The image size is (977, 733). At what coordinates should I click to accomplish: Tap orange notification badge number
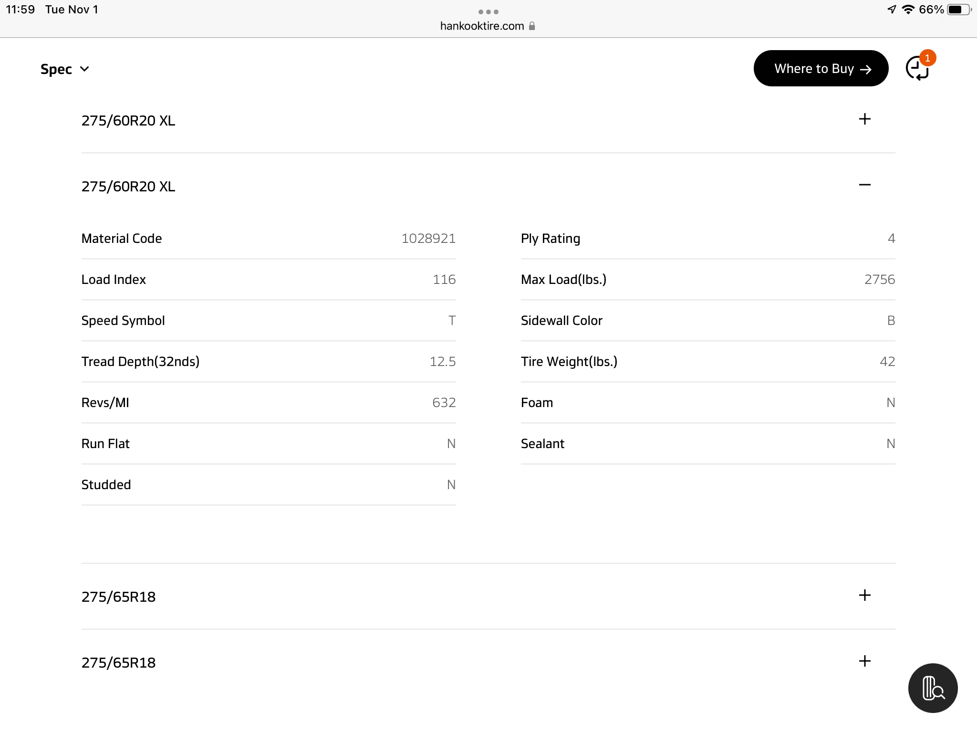click(x=927, y=58)
